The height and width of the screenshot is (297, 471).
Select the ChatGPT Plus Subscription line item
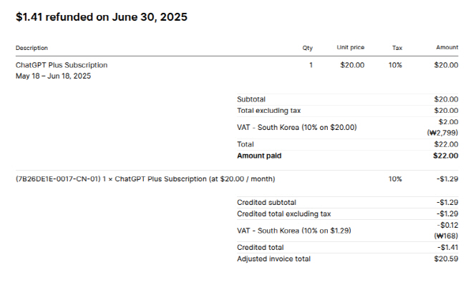click(62, 65)
